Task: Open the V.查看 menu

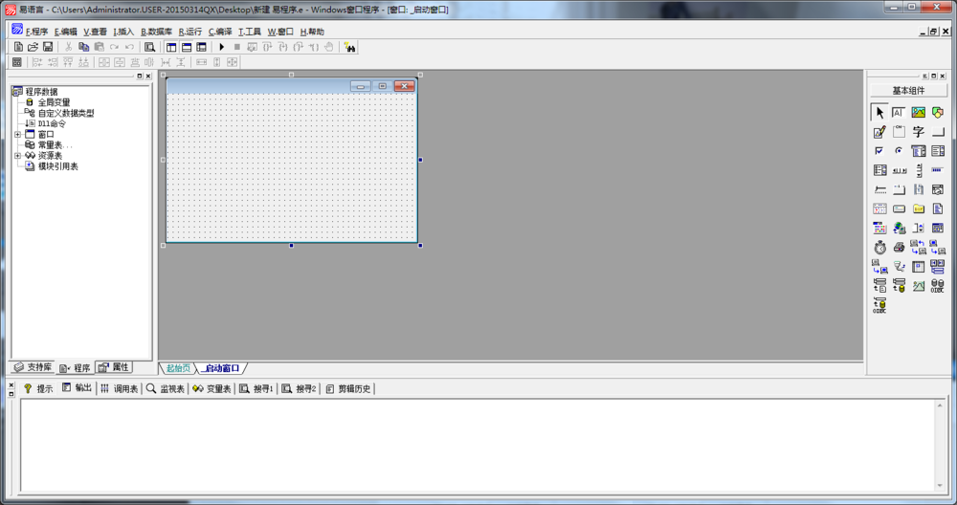Action: tap(95, 32)
